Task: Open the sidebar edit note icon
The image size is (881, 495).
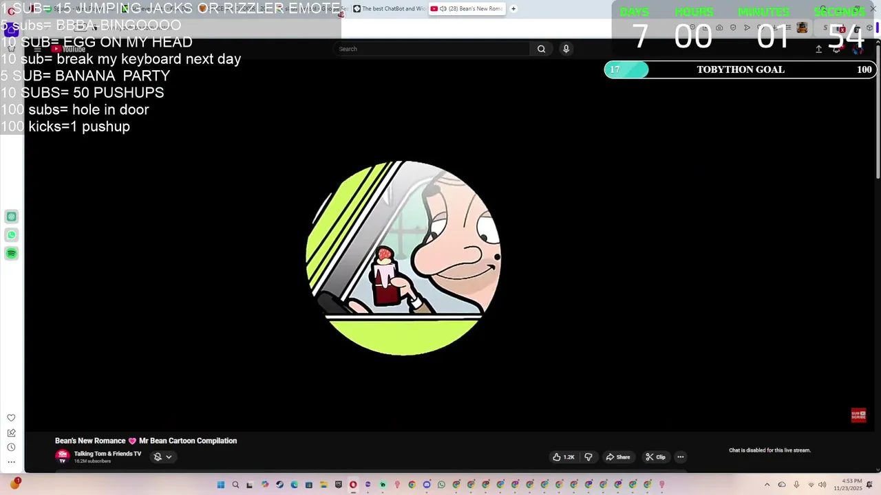Action: click(x=11, y=433)
